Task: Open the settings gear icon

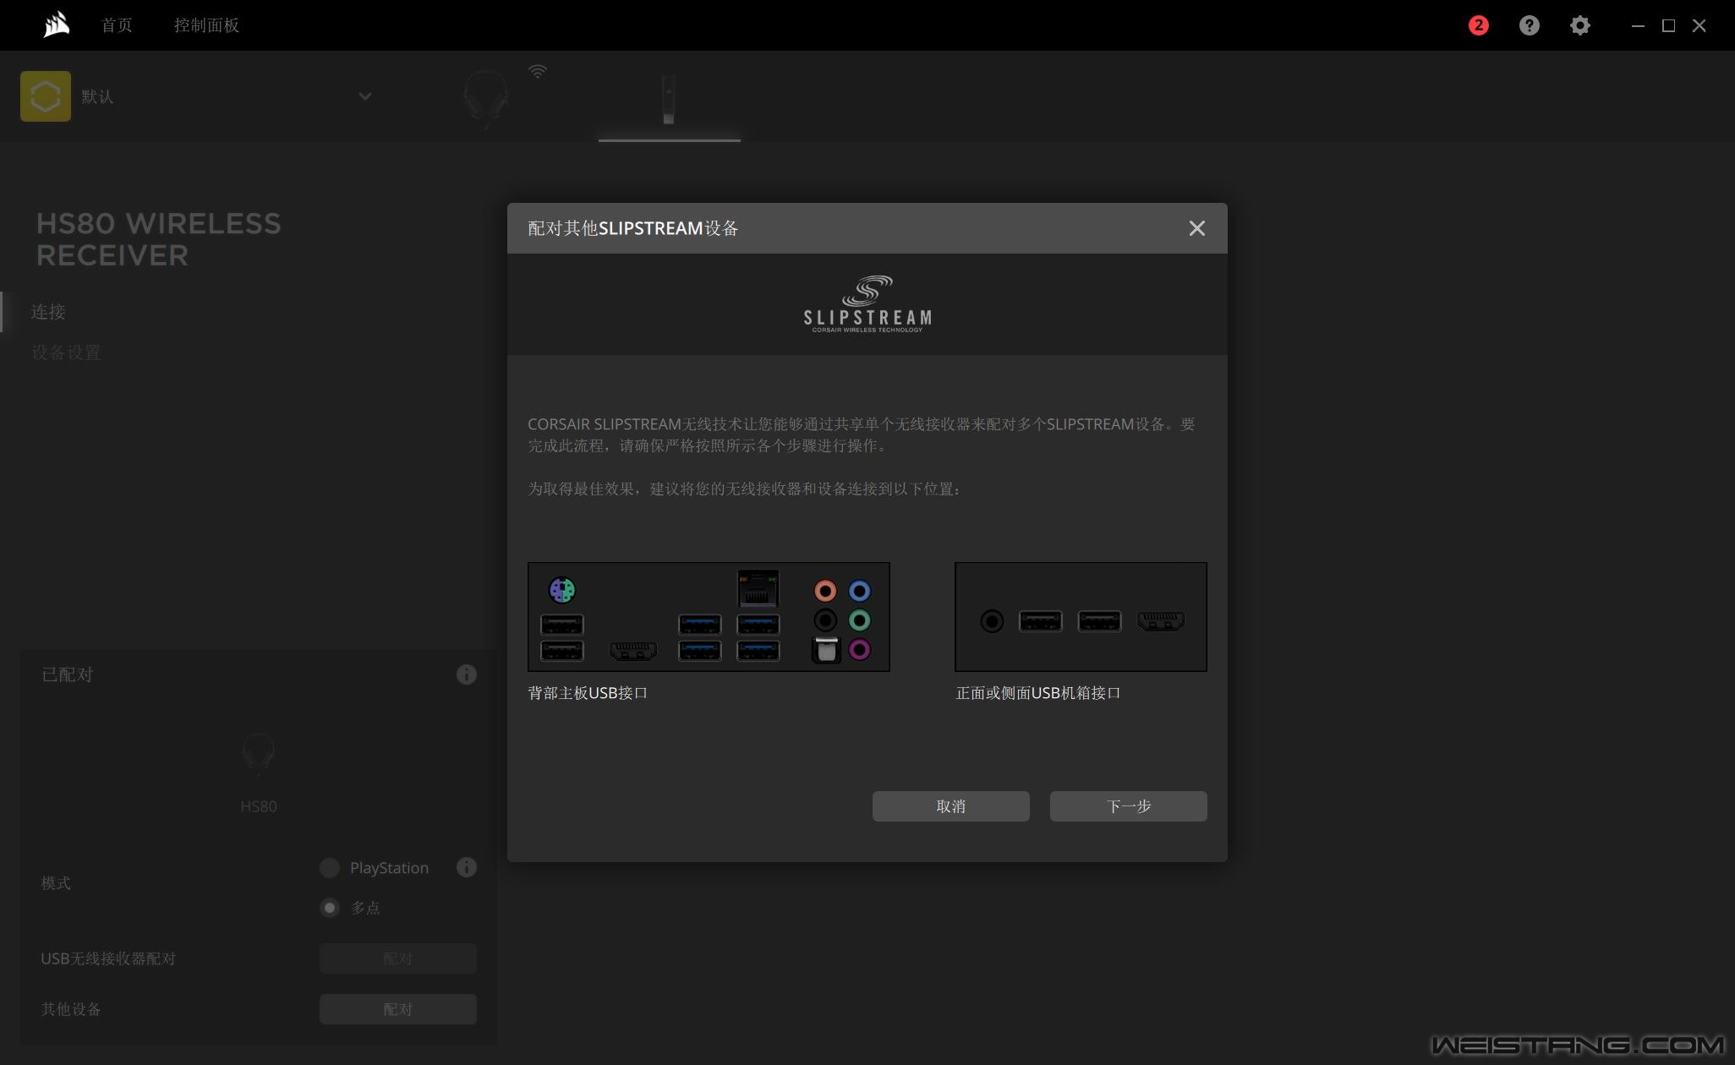Action: tap(1579, 25)
